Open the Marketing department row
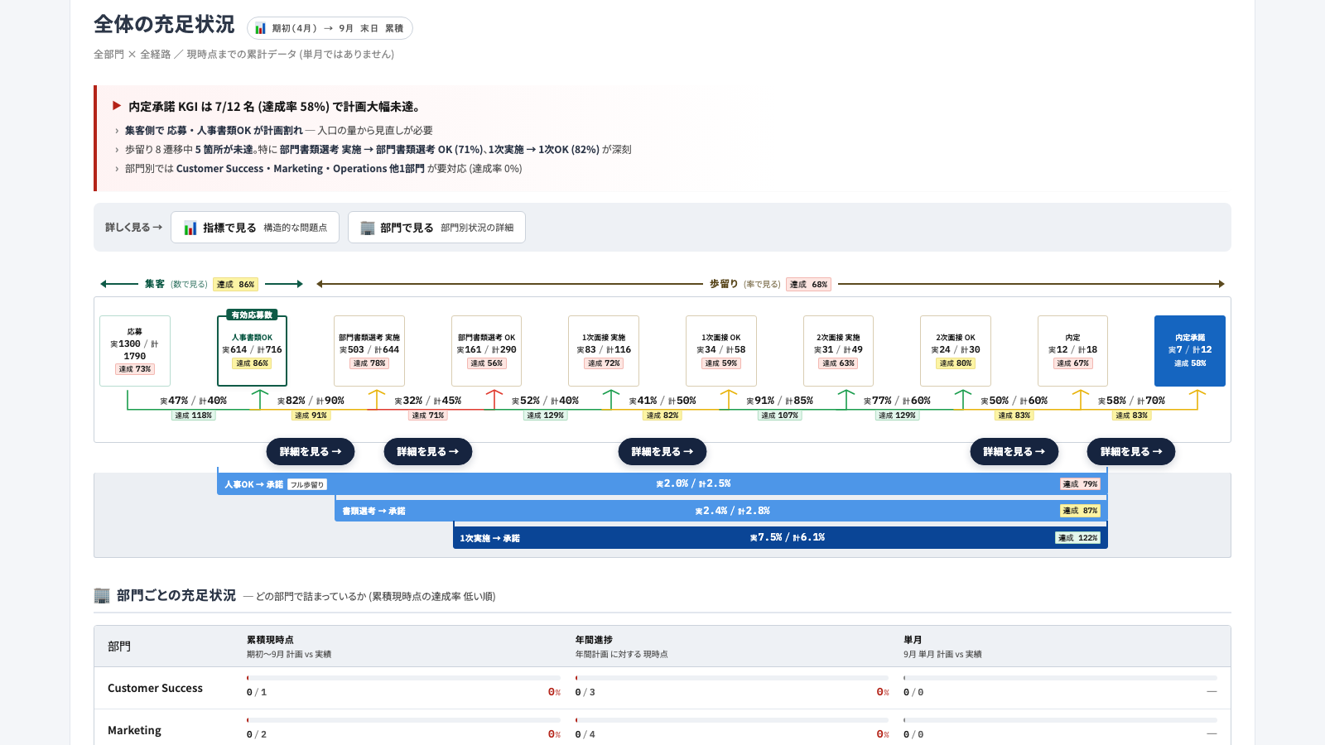Screen dimensions: 1325x745 coord(662,728)
